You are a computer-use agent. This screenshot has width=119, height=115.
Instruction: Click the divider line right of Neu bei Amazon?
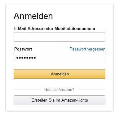tap(91, 89)
